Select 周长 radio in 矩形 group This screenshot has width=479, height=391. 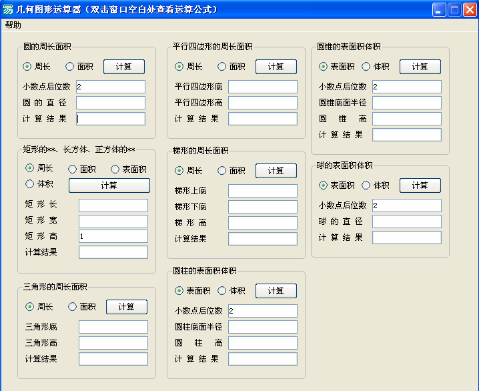pyautogui.click(x=29, y=168)
